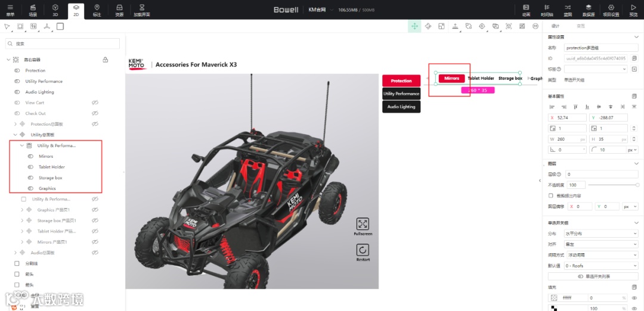Toggle visibility of Protection总面板 layer
The image size is (644, 311).
(95, 124)
